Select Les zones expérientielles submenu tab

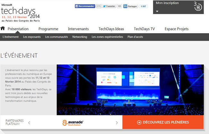pyautogui.click(x=107, y=37)
